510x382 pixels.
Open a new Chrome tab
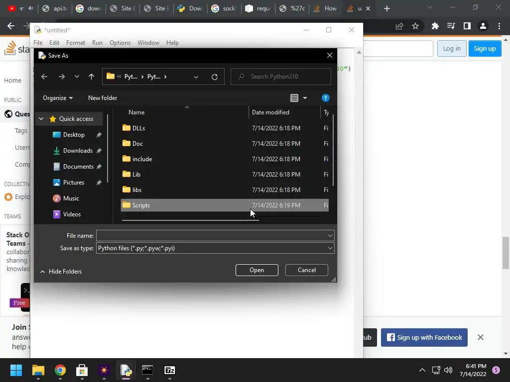(386, 8)
